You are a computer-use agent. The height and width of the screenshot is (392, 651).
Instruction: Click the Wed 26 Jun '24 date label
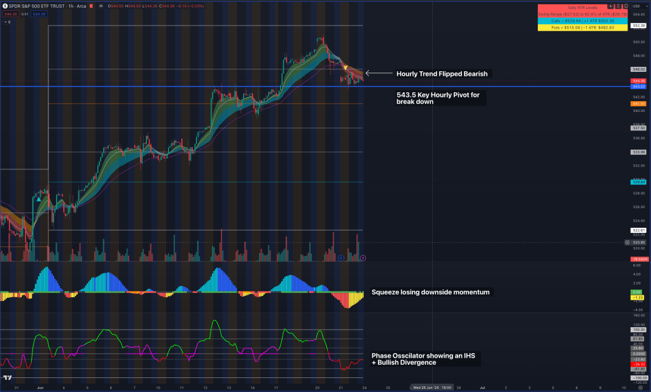click(x=432, y=386)
